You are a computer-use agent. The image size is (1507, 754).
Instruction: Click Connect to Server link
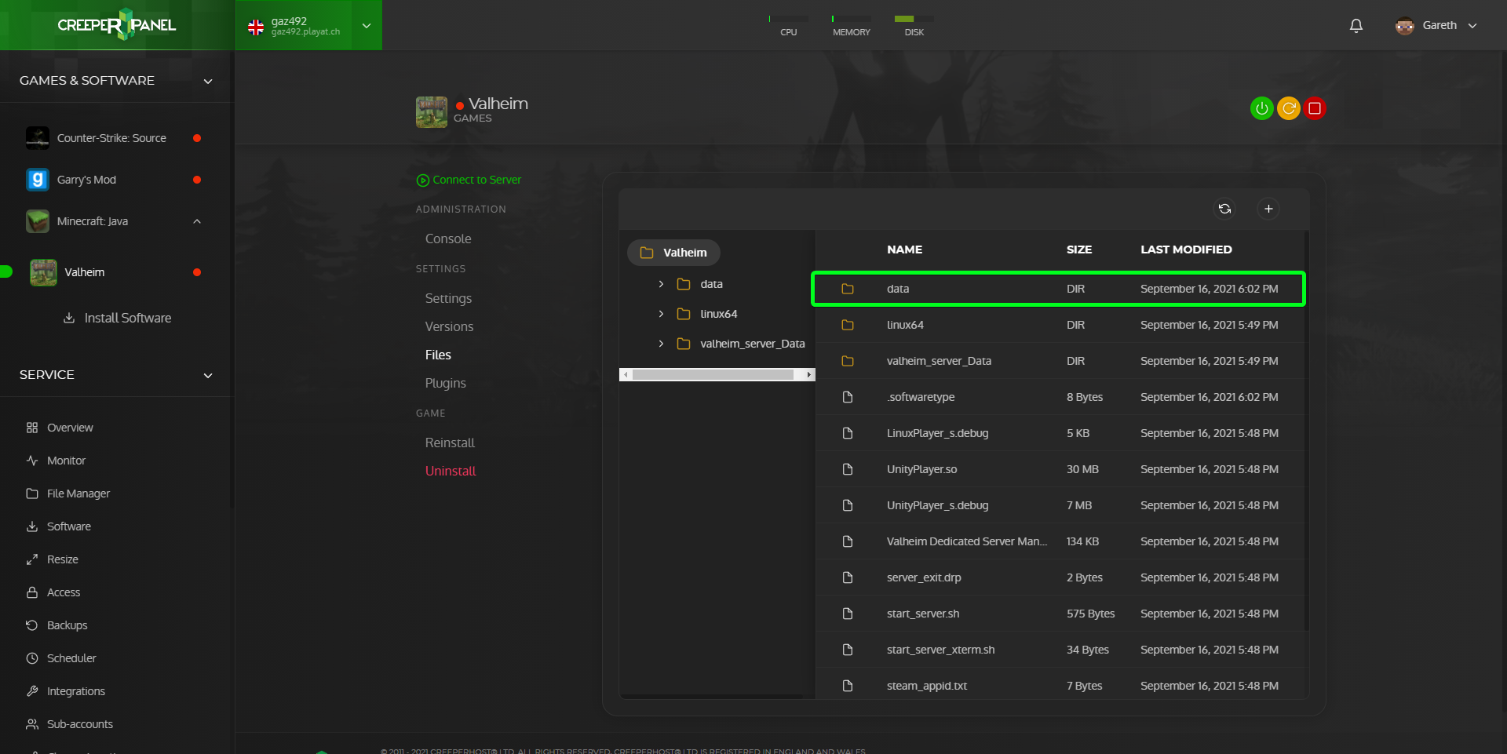point(469,180)
